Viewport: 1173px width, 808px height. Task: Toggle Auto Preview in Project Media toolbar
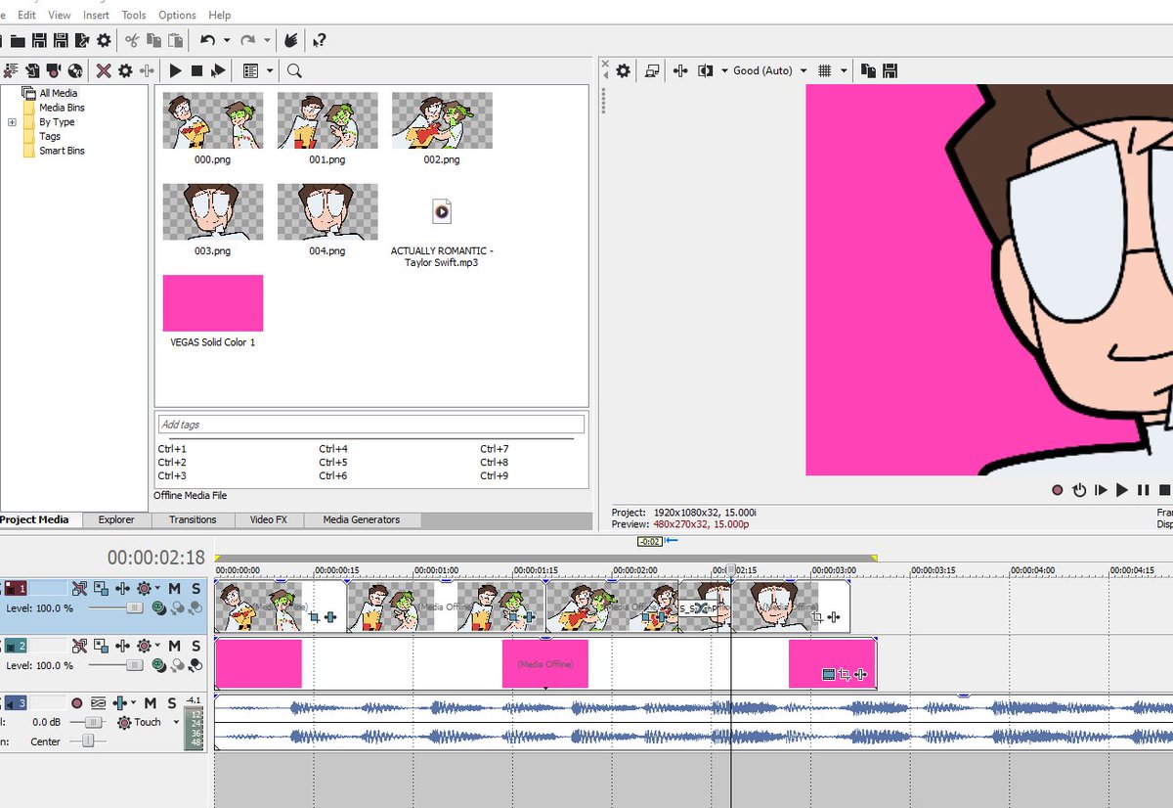pyautogui.click(x=218, y=70)
